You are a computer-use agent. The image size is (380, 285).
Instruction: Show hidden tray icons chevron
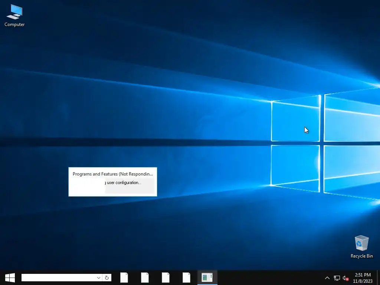click(x=327, y=278)
